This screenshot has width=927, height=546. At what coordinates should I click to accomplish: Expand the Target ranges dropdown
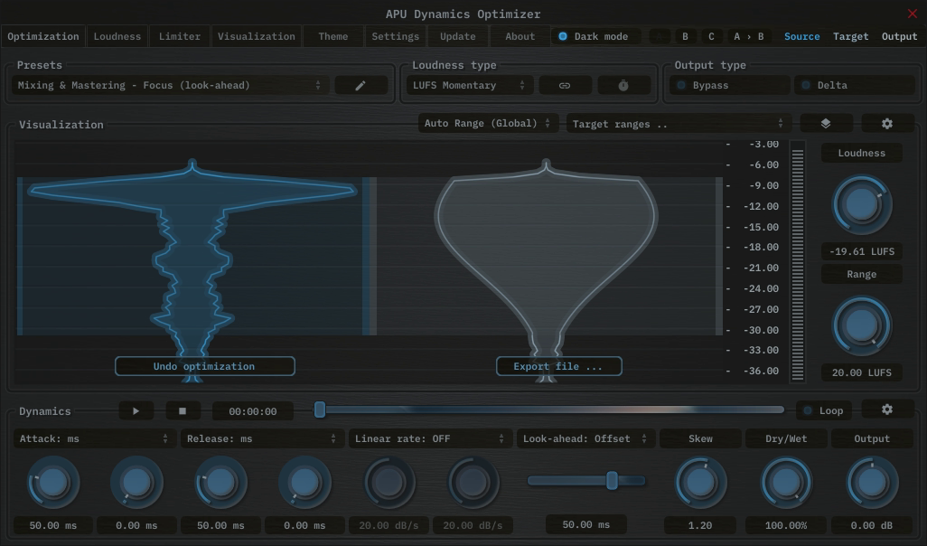point(676,124)
